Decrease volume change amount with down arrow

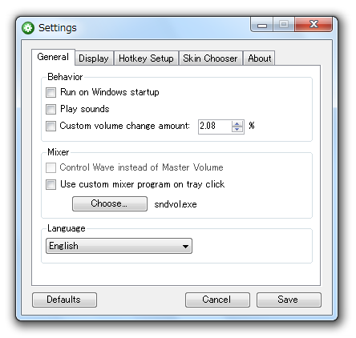(237, 129)
